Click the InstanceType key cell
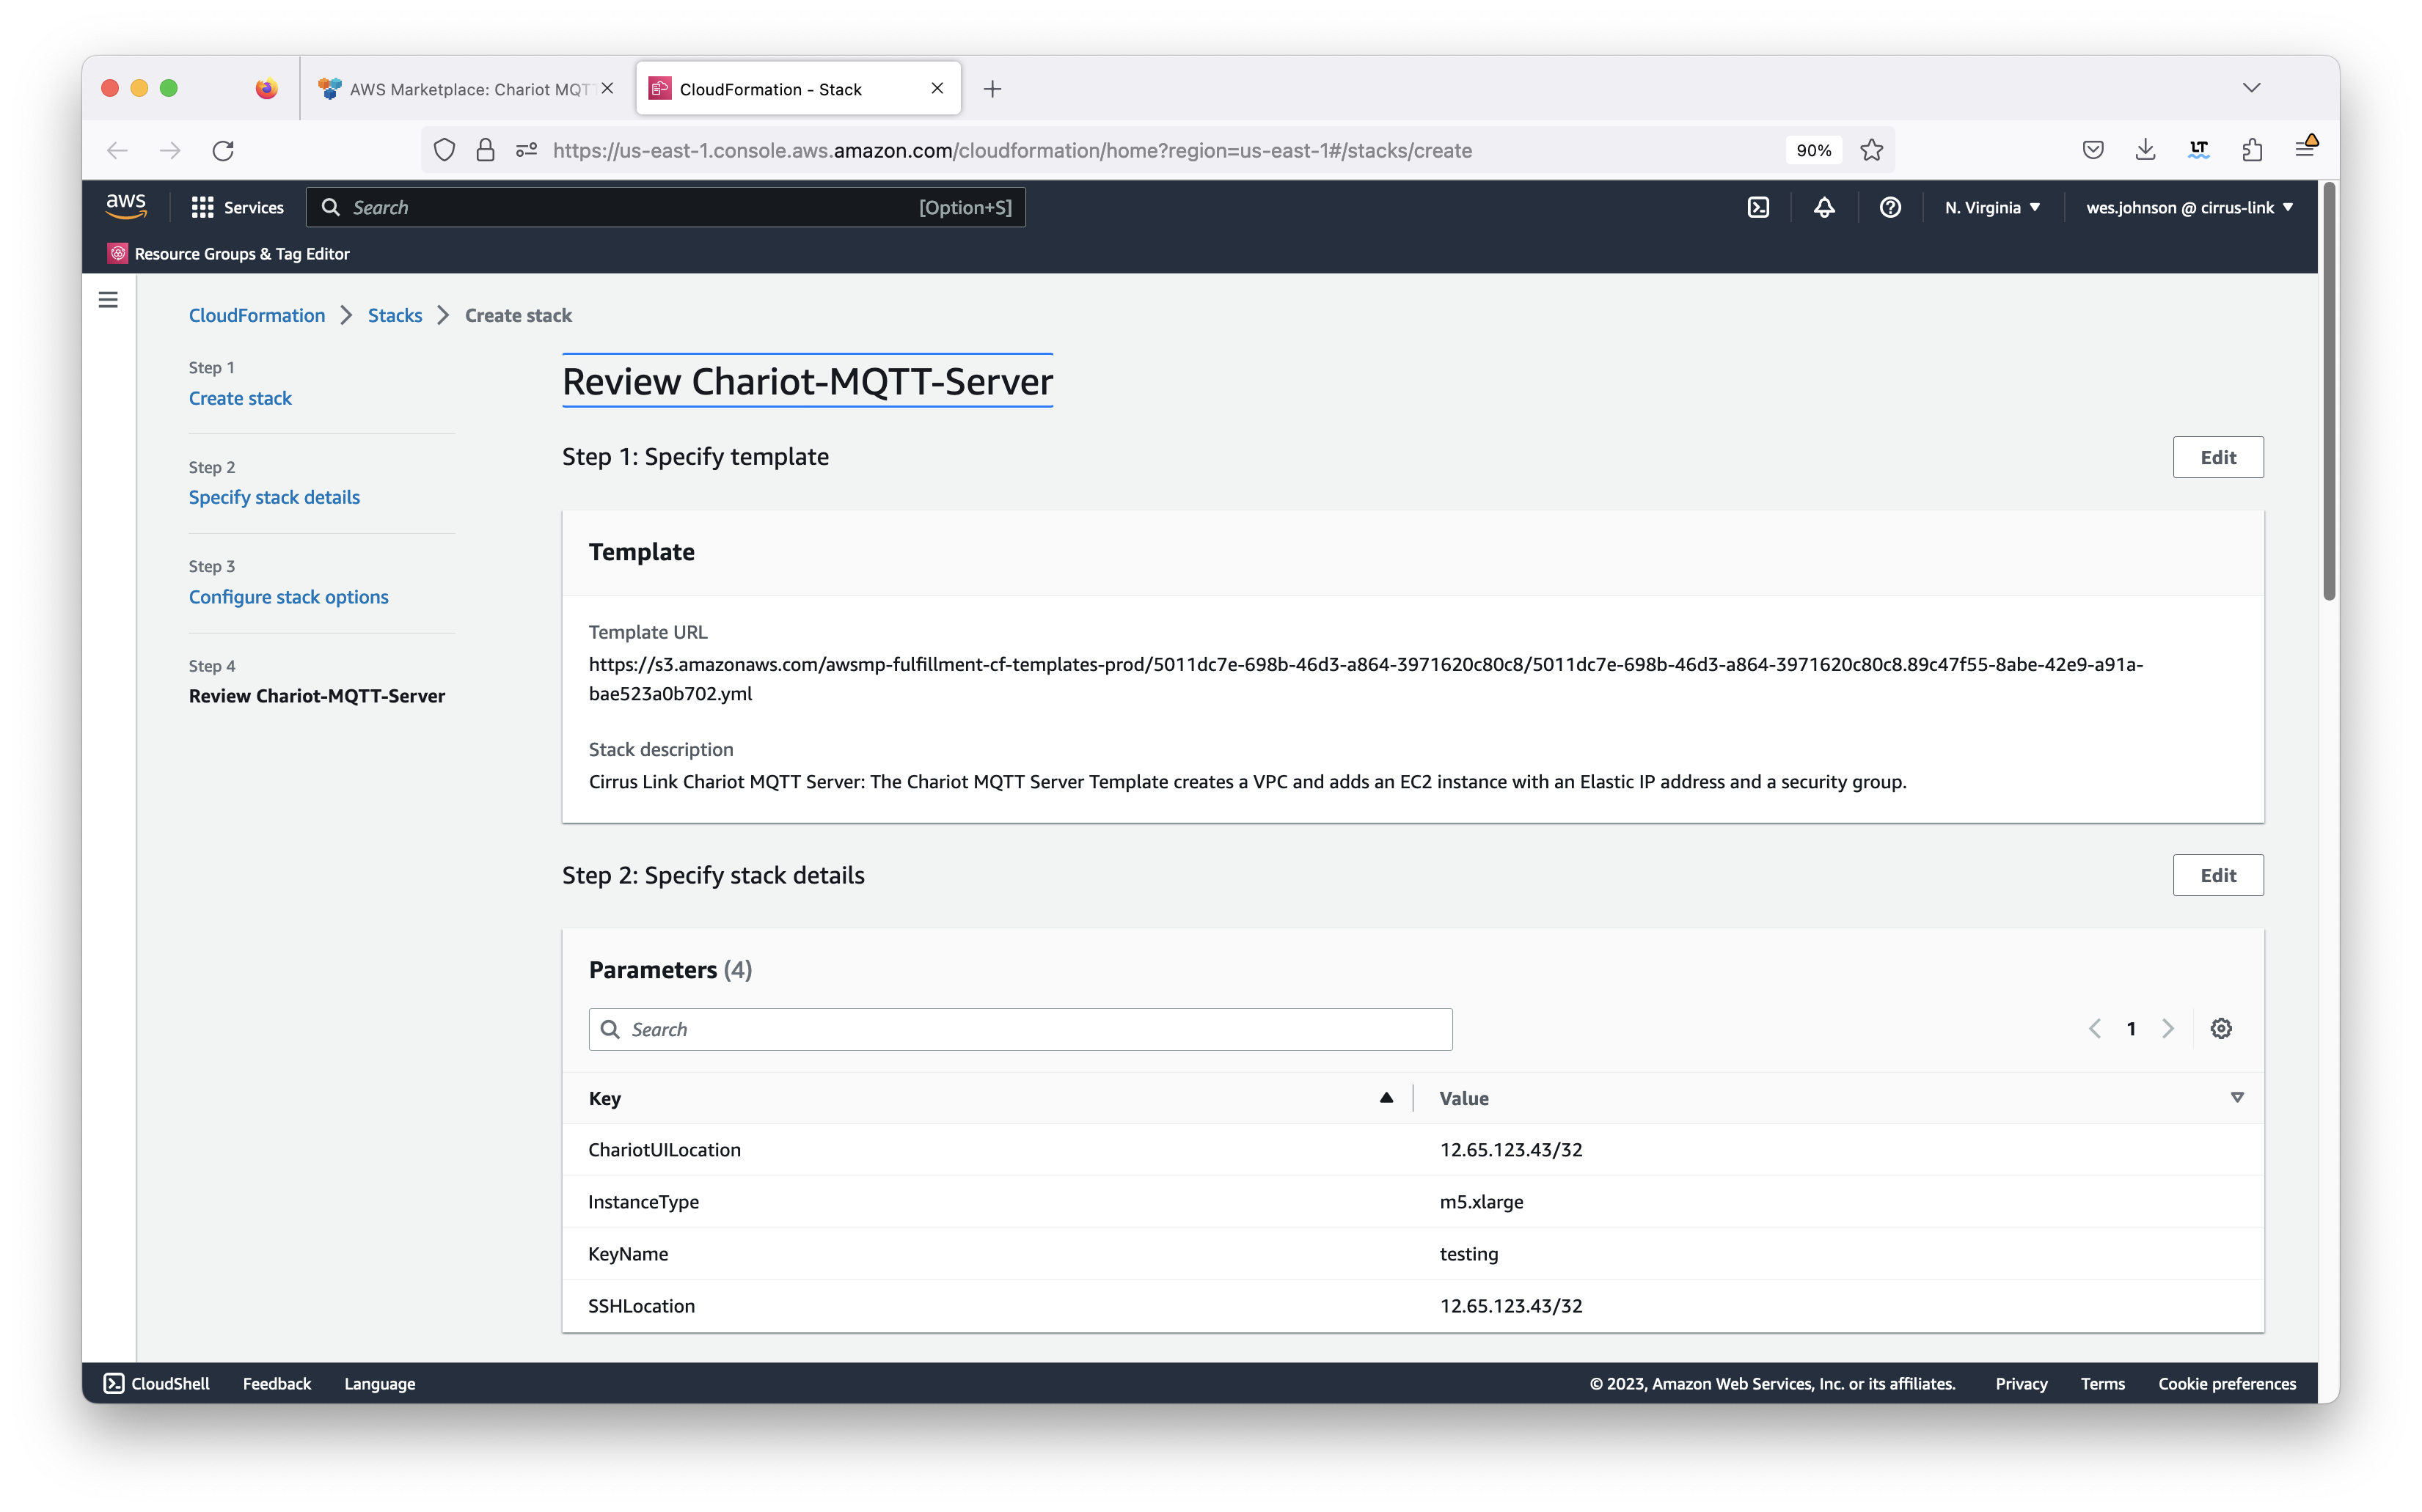Image resolution: width=2422 pixels, height=1512 pixels. pos(643,1201)
